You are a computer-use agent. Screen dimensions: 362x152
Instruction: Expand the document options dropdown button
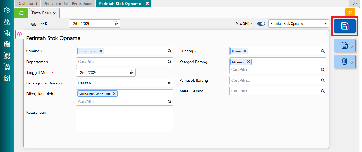pos(345,46)
